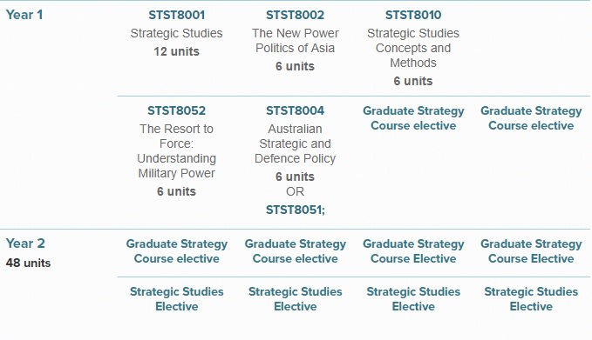This screenshot has height=340, width=592.
Task: Click the Australian Strategic and Defence Policy title
Action: (295, 143)
